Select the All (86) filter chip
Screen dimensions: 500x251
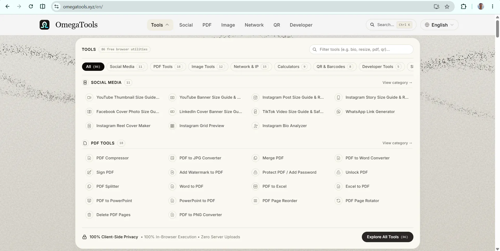coord(93,67)
